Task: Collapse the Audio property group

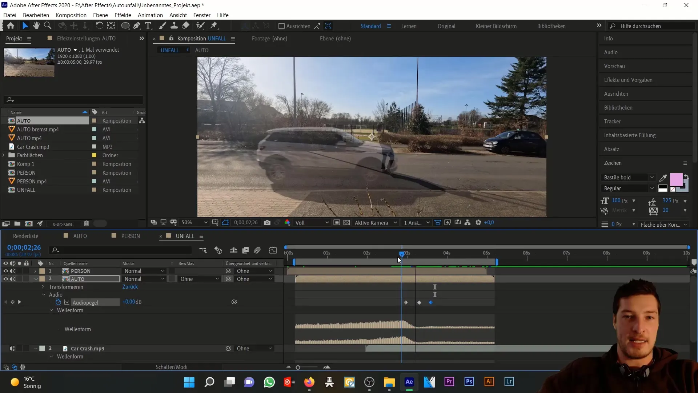Action: (44, 295)
